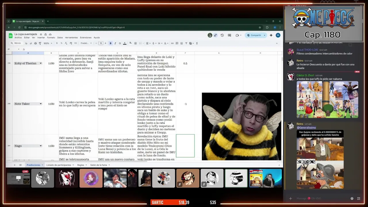Activate the paint format tool
Image resolution: width=368 pixels, height=207 pixels.
pos(40,43)
